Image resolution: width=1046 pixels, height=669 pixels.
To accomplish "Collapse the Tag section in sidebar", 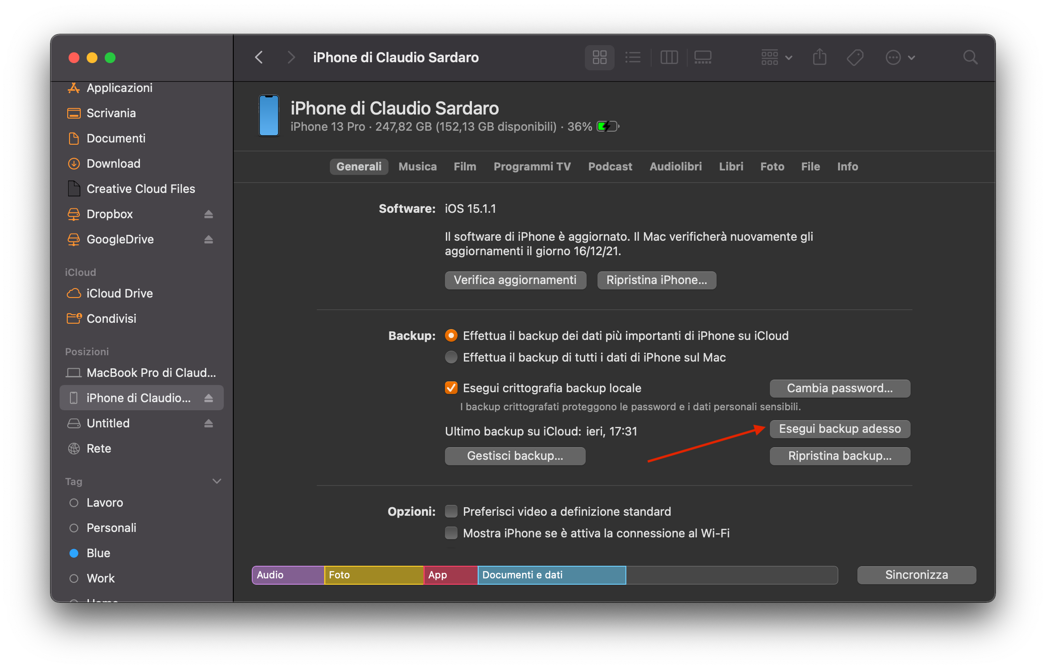I will point(217,481).
